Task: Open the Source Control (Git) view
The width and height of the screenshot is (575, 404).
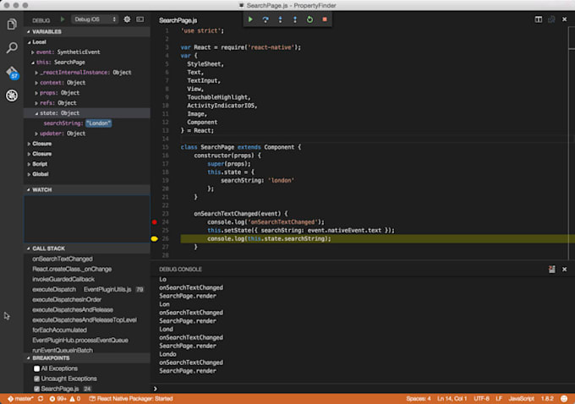Action: click(x=12, y=73)
